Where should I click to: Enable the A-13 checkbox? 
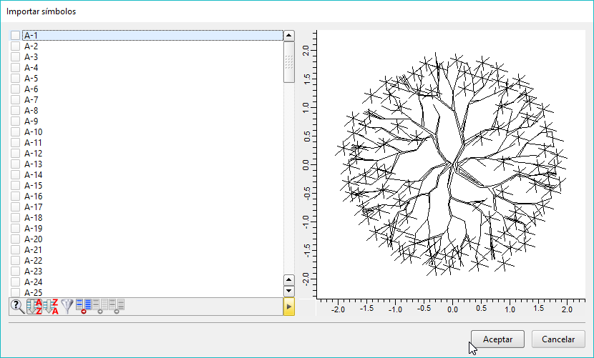coord(15,164)
